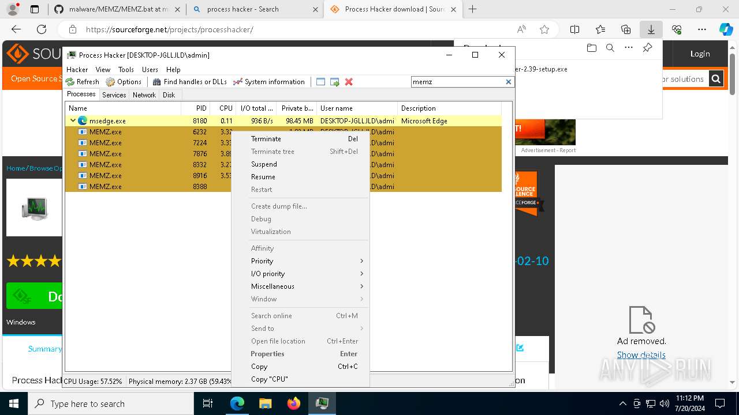Go back in the Edge browser
739x415 pixels.
tap(16, 29)
